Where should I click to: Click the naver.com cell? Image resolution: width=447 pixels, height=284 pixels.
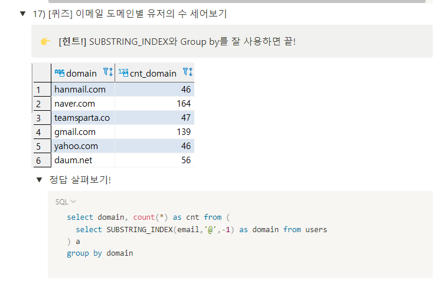click(83, 104)
